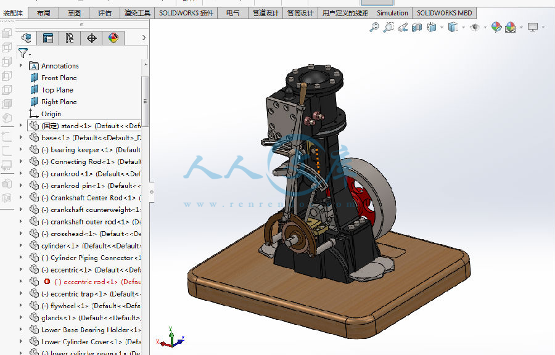Click the Zoom to Fit magnifier icon
The height and width of the screenshot is (355, 555).
click(x=374, y=27)
